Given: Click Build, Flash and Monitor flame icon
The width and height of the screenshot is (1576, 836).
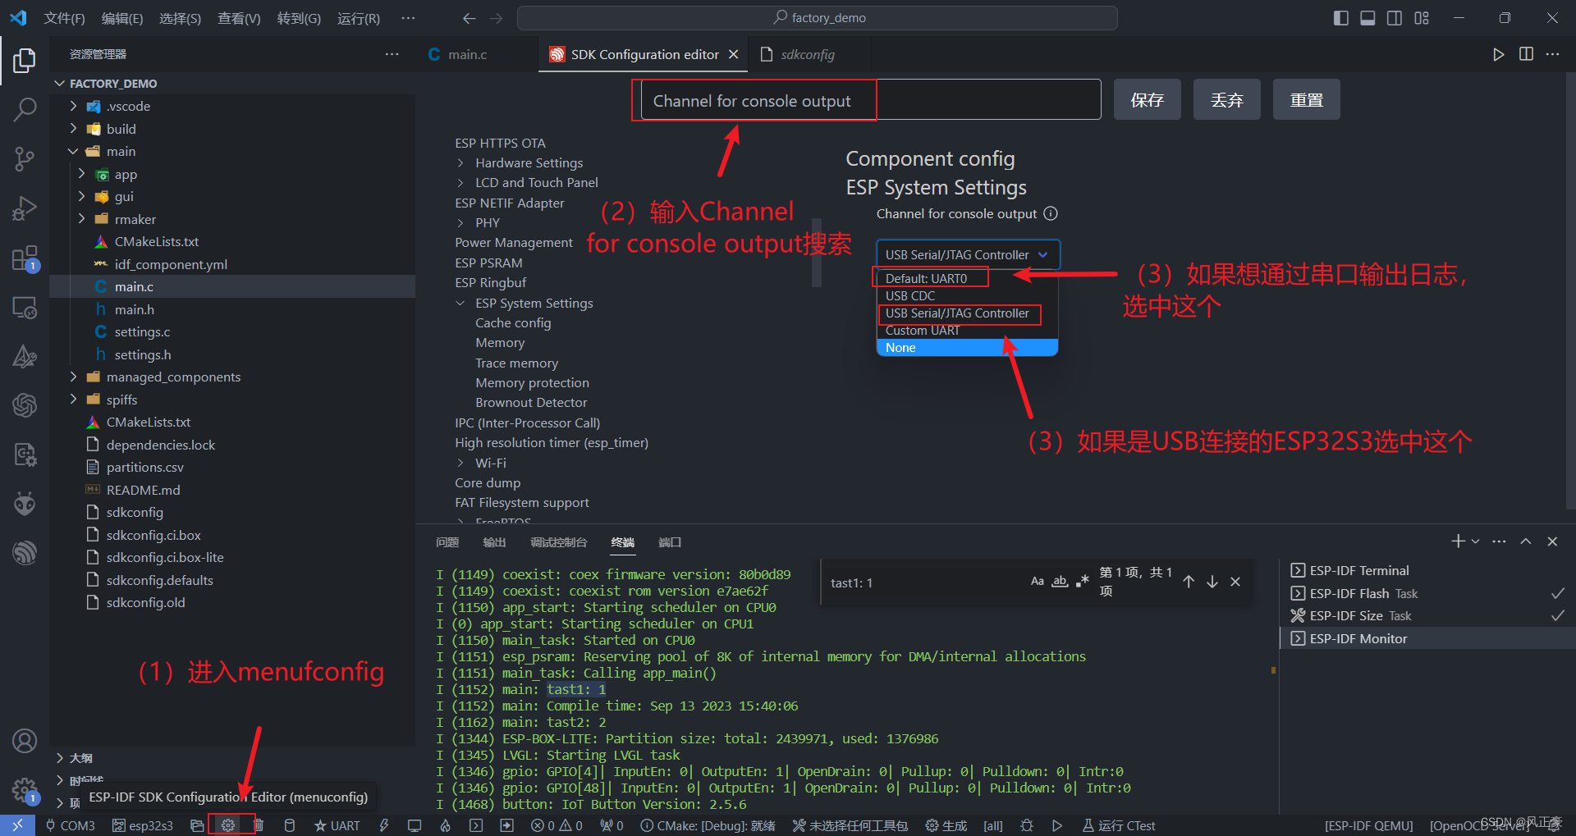Looking at the screenshot, I should click(446, 825).
